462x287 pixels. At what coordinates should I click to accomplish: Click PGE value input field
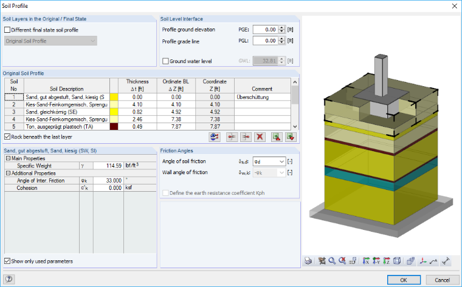pos(266,29)
